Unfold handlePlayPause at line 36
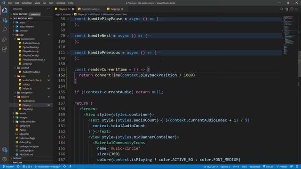This screenshot has width=301, height=169. (68, 19)
